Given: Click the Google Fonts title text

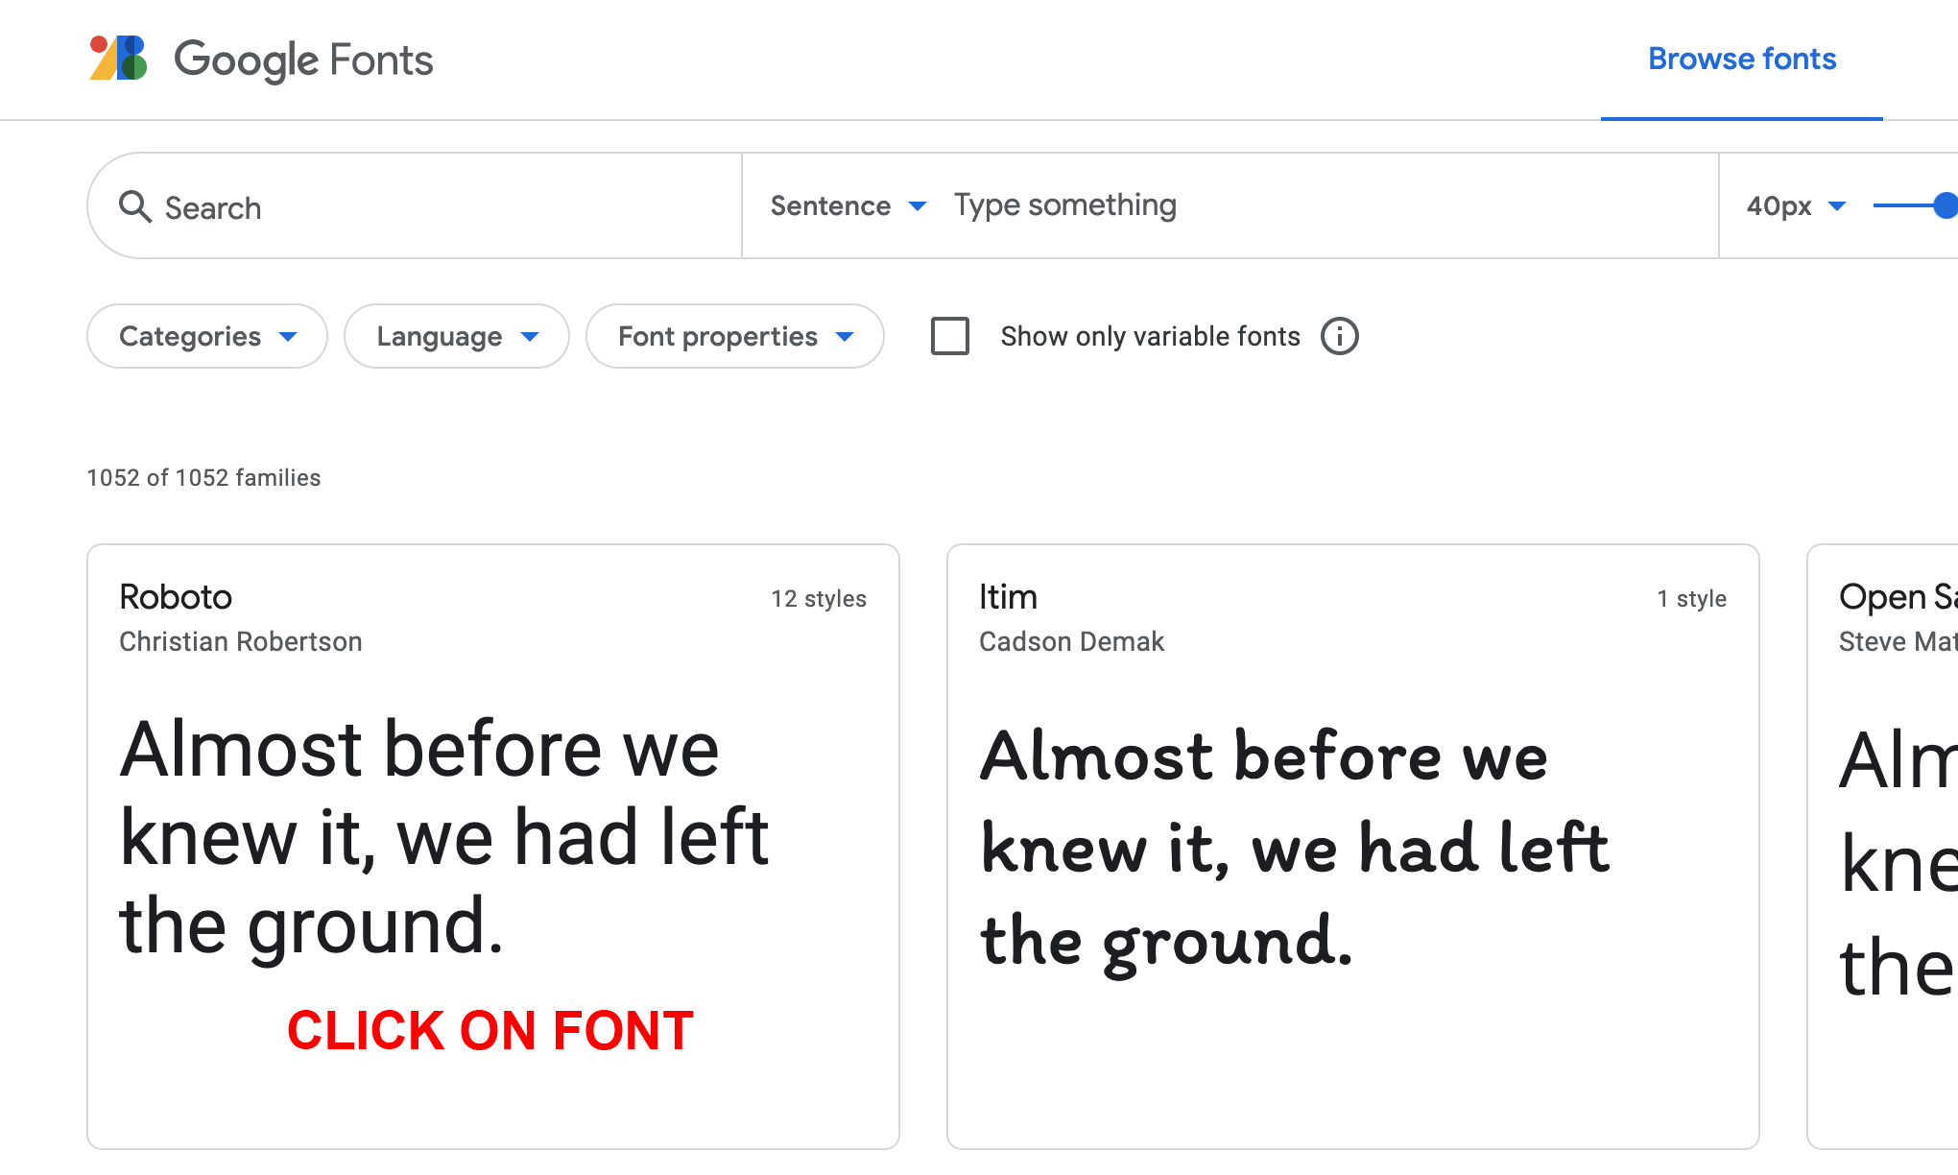Looking at the screenshot, I should click(x=303, y=60).
